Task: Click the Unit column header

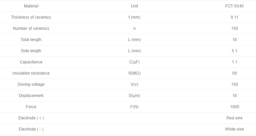Action: [134, 6]
